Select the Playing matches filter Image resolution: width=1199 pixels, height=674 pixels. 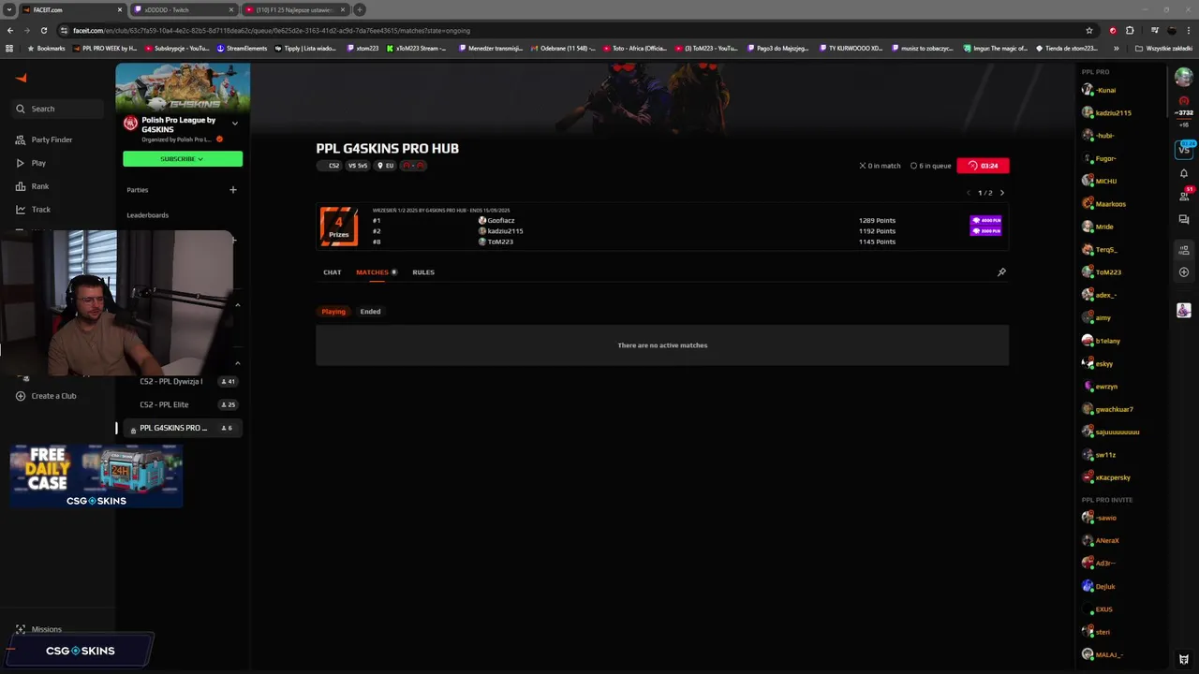[x=333, y=312]
